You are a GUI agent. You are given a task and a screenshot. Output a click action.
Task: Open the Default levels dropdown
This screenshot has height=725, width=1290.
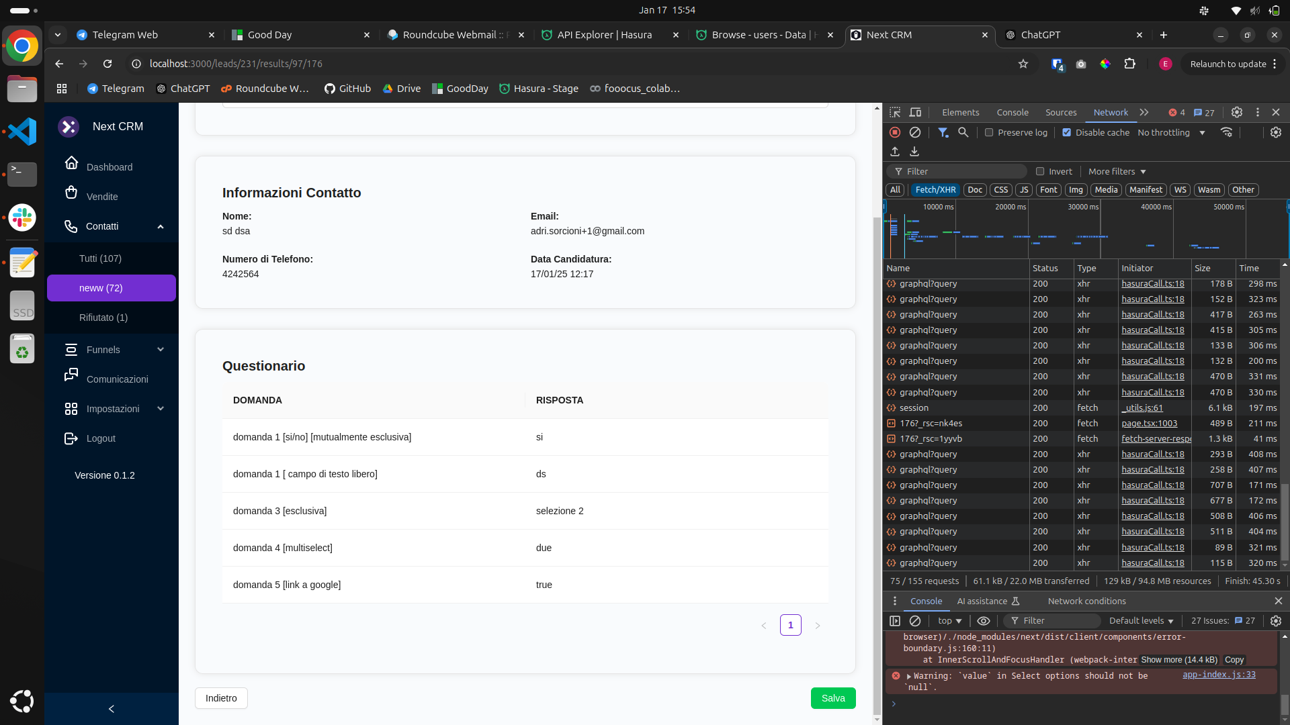pyautogui.click(x=1141, y=621)
